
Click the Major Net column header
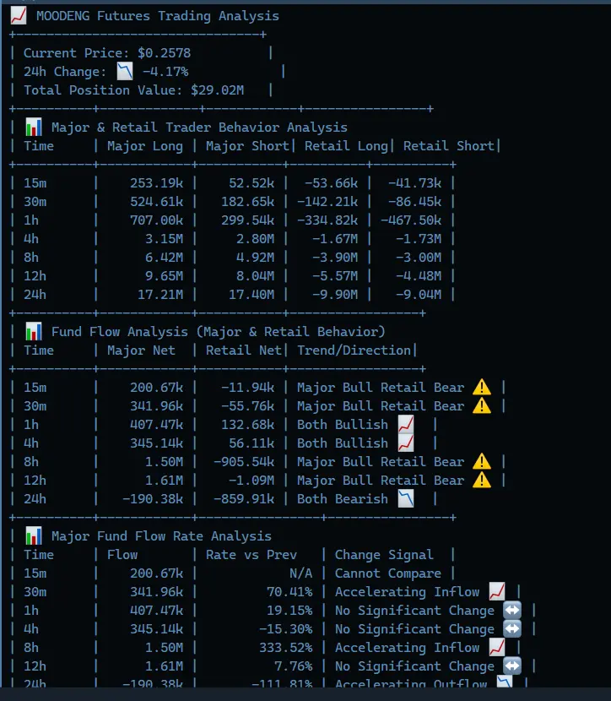[x=141, y=350]
